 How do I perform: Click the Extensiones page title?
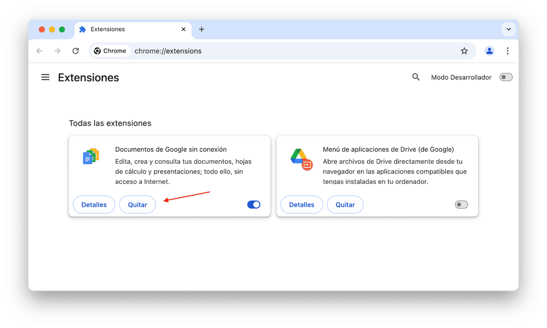click(89, 77)
